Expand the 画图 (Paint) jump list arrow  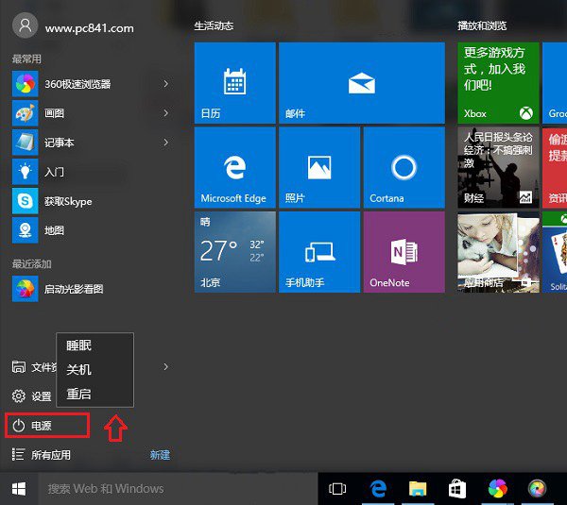coord(166,113)
